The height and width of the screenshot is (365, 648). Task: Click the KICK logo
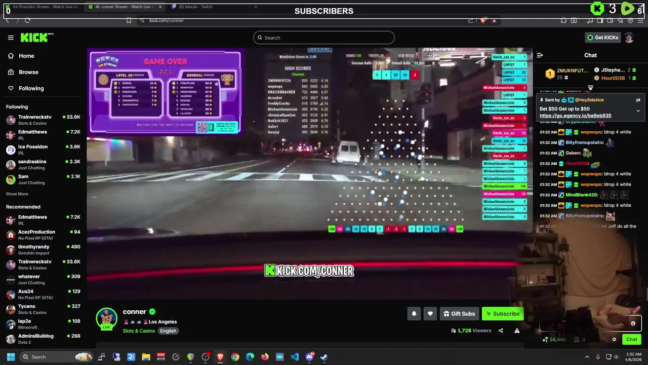pos(36,38)
